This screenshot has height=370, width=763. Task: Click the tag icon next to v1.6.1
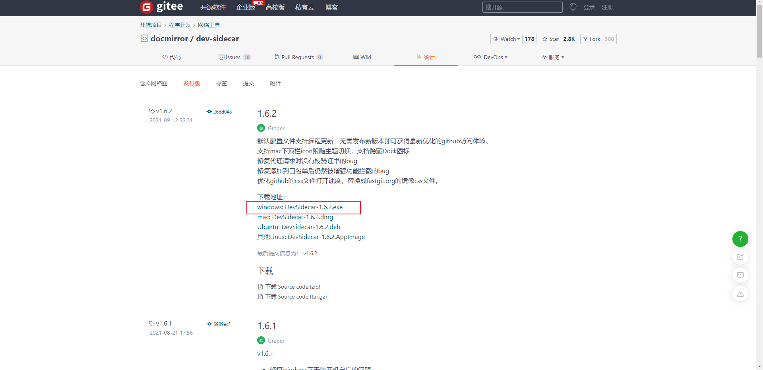click(x=152, y=324)
